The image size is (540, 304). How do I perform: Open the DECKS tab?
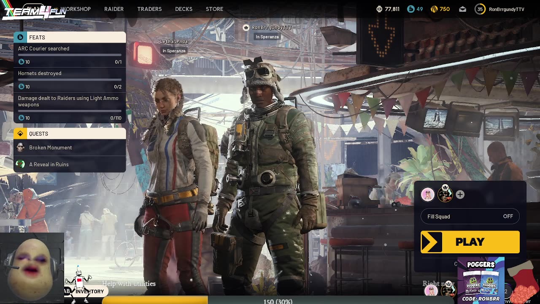(184, 9)
